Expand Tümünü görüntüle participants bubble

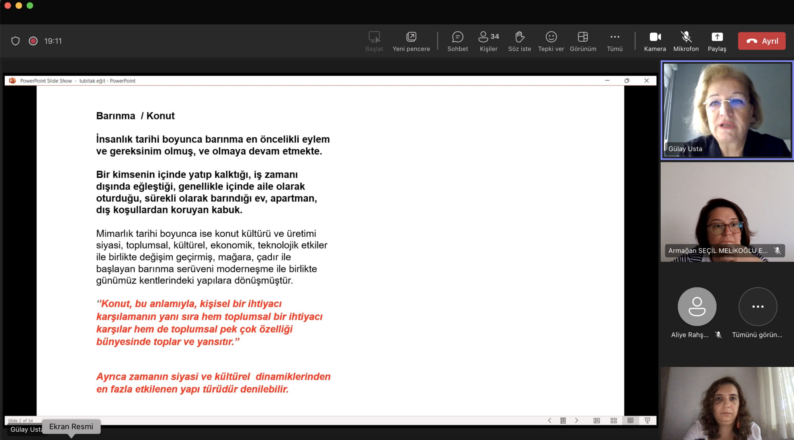click(x=757, y=307)
